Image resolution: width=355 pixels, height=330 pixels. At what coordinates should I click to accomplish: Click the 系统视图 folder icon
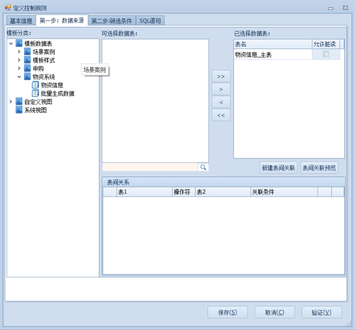[19, 110]
